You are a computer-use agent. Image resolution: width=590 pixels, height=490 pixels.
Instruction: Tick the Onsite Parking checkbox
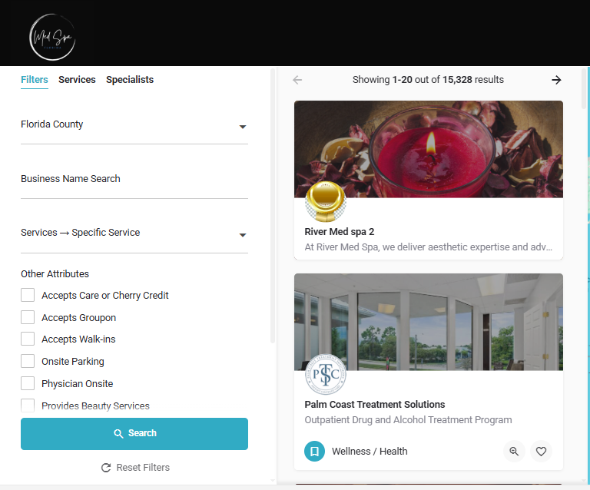click(28, 362)
